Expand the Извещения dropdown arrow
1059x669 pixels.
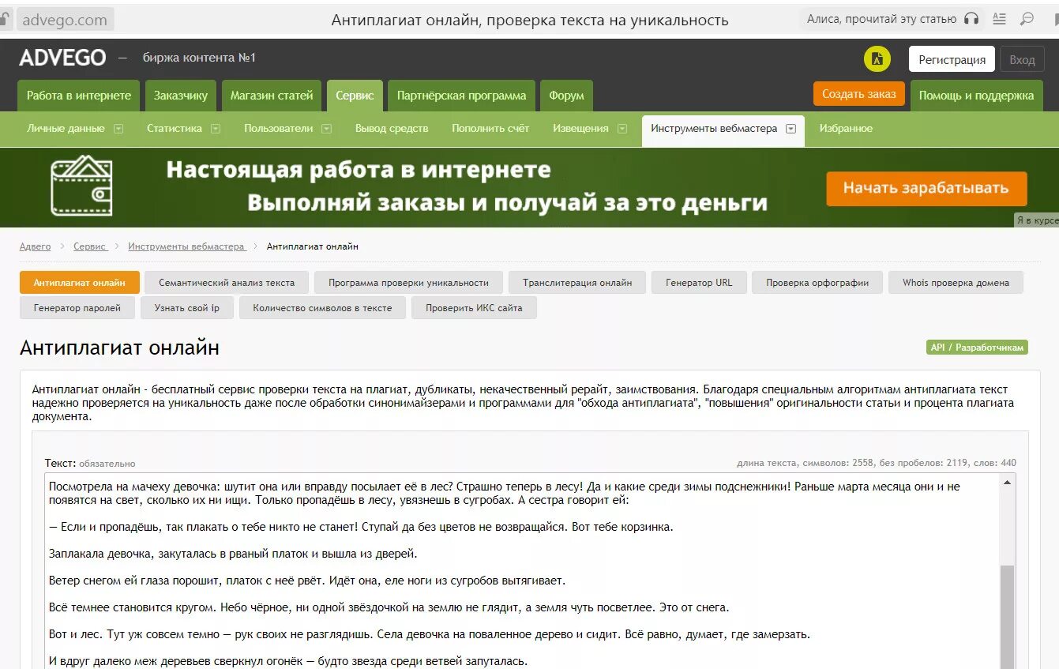622,129
